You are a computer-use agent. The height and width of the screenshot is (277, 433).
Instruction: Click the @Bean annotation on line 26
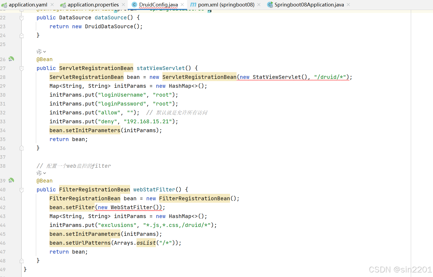point(45,59)
